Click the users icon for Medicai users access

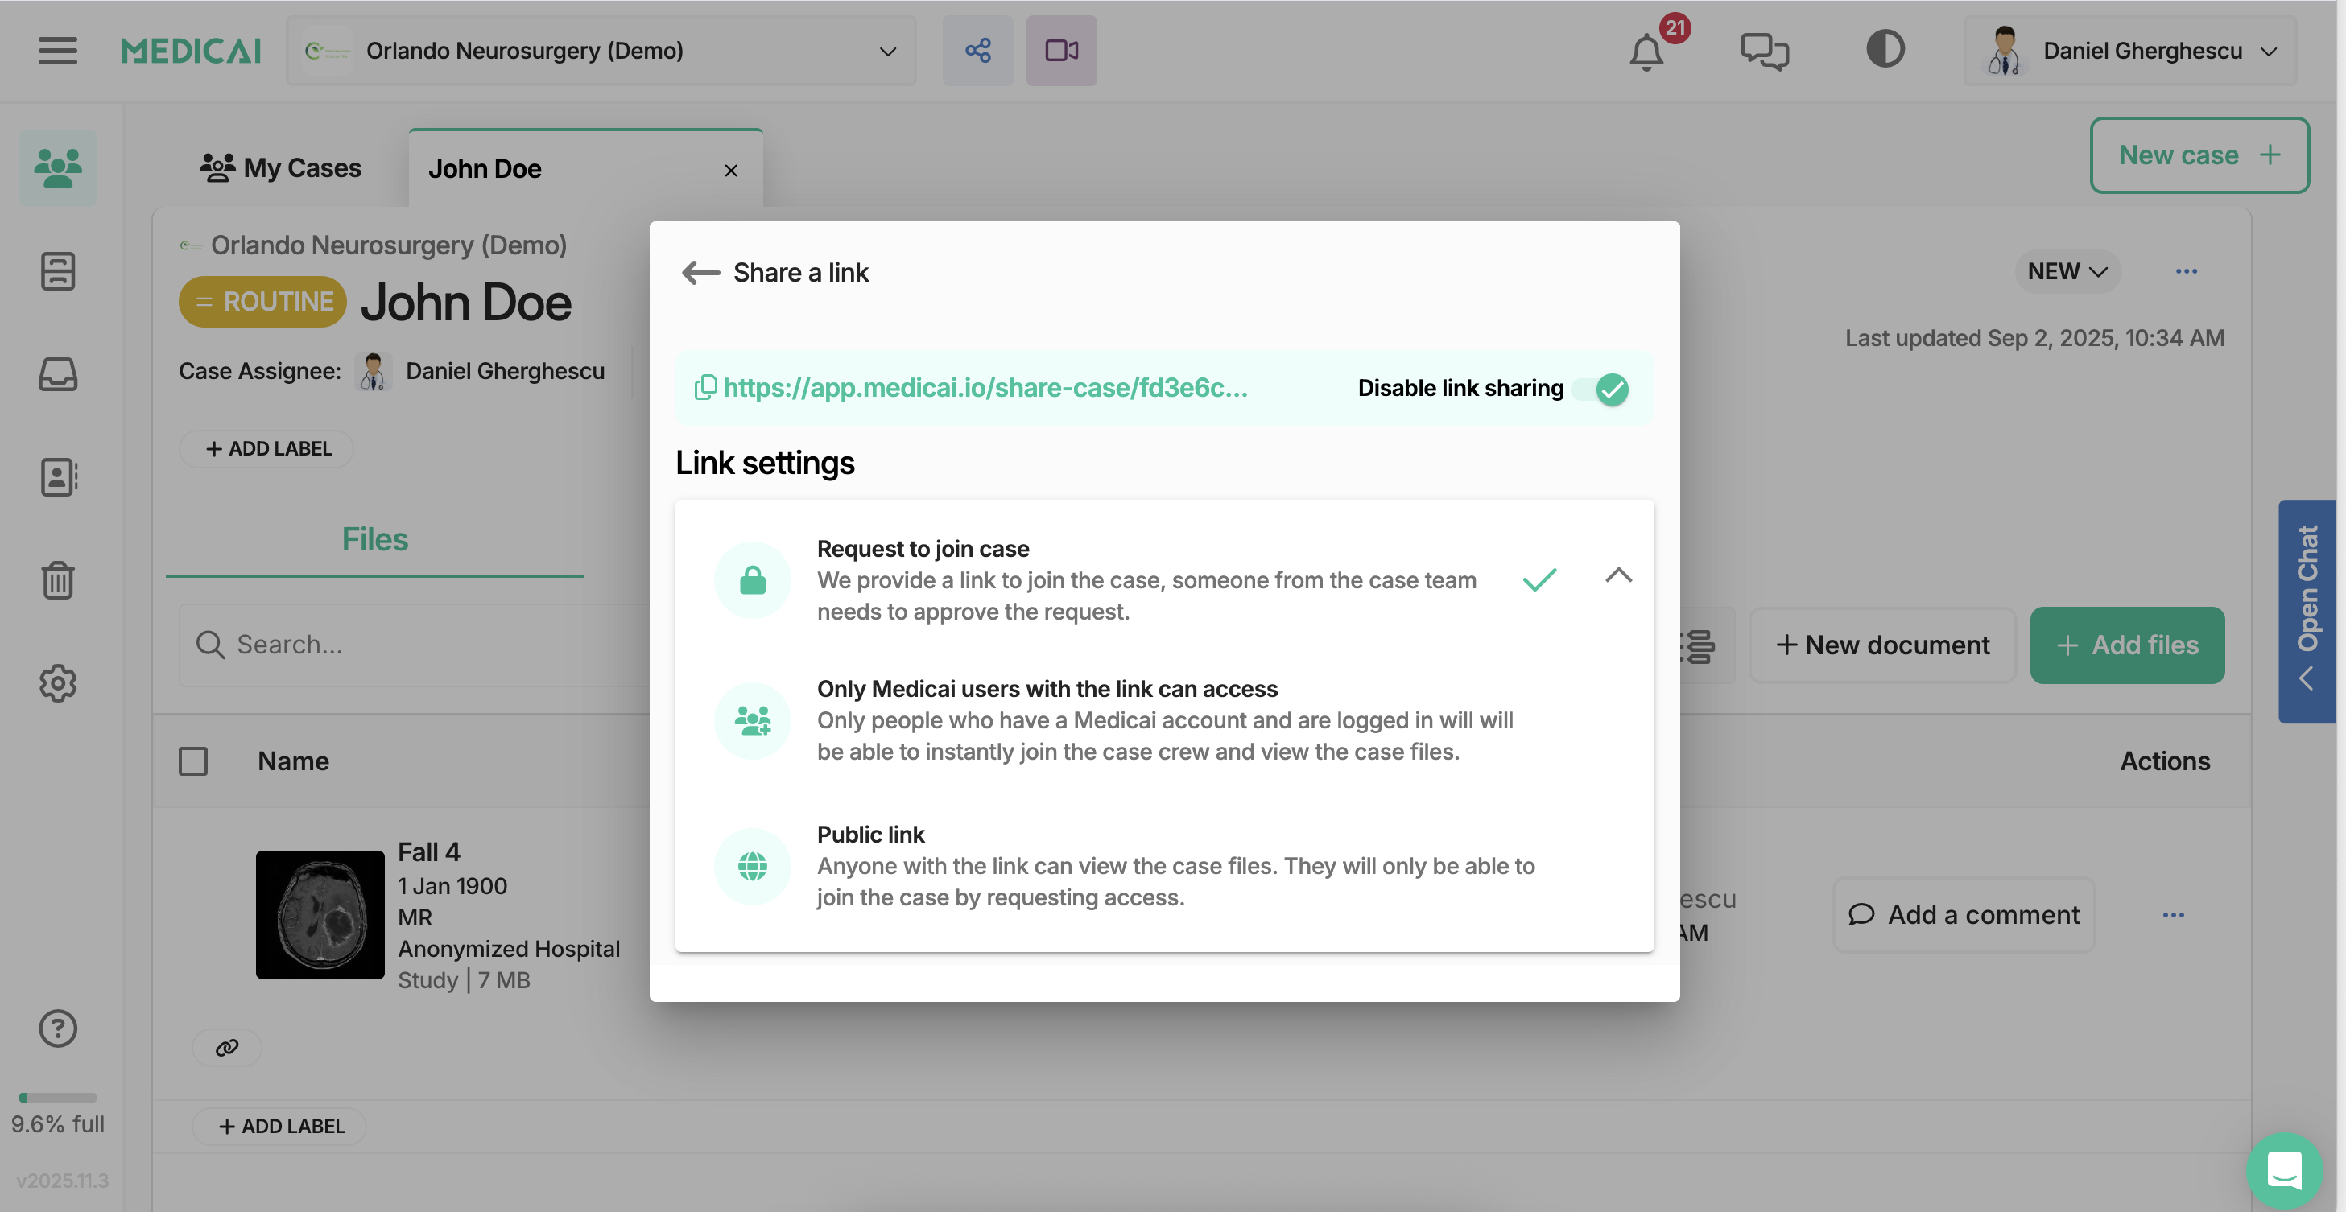pyautogui.click(x=752, y=720)
